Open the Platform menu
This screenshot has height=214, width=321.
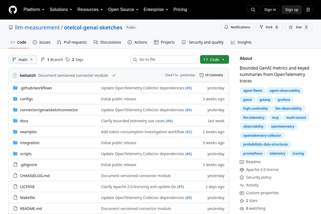point(34,10)
